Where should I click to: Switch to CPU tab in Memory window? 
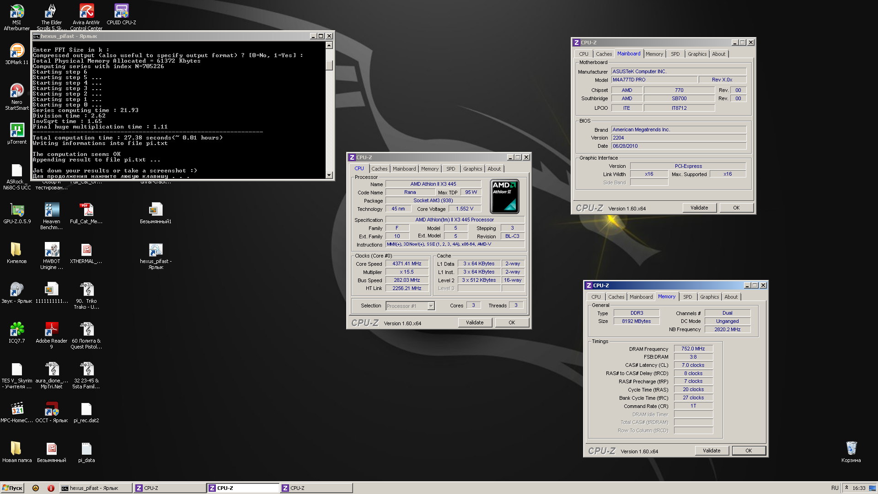[596, 297]
